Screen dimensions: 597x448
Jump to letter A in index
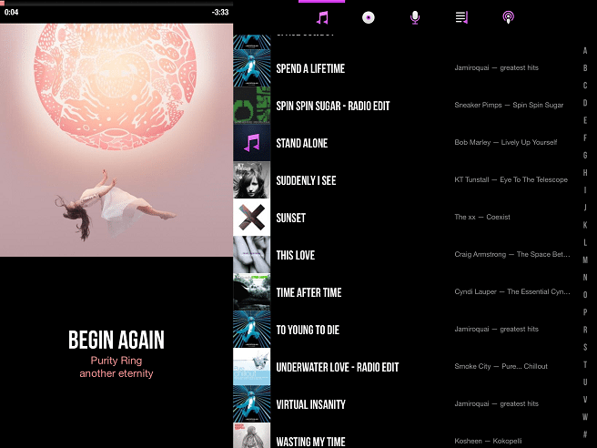[585, 51]
